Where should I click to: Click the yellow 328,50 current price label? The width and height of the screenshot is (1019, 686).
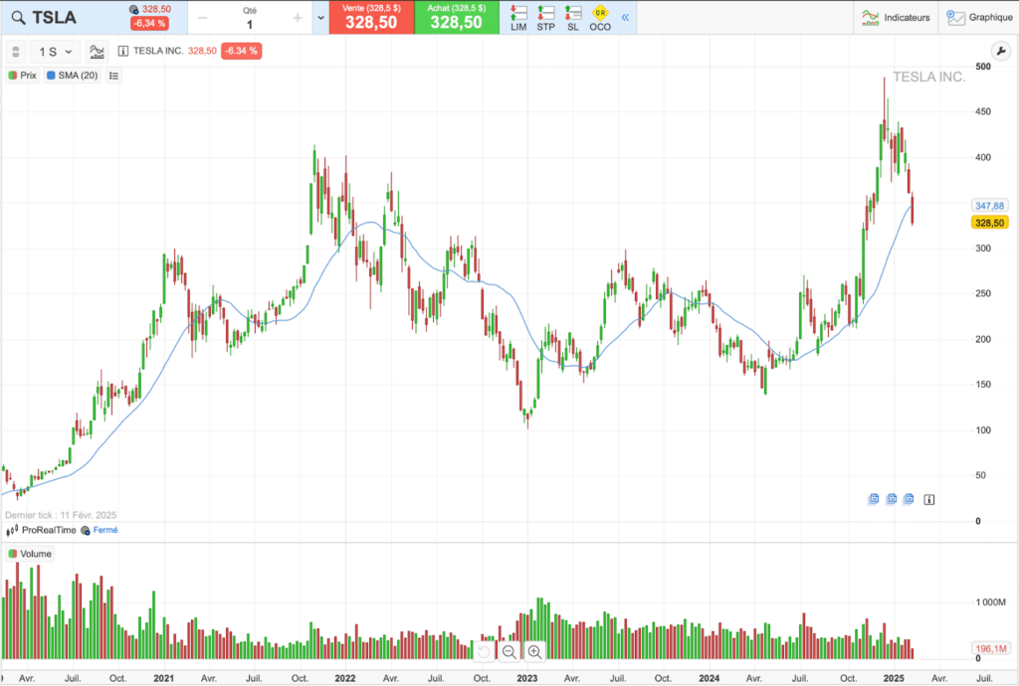point(989,223)
